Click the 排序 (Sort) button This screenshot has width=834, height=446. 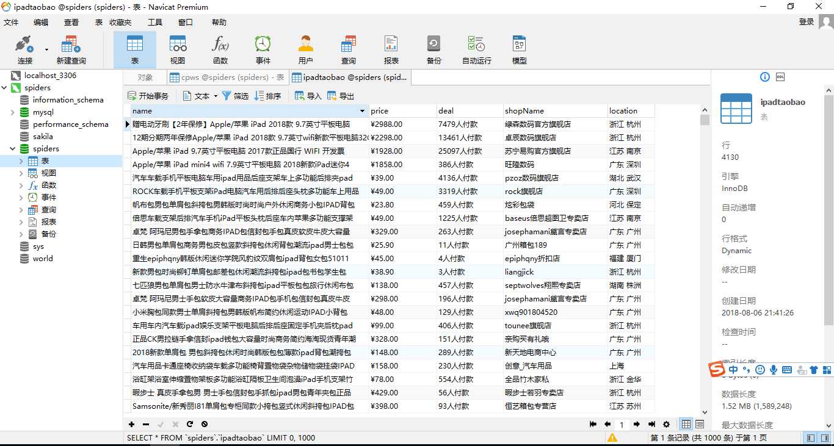coord(268,96)
